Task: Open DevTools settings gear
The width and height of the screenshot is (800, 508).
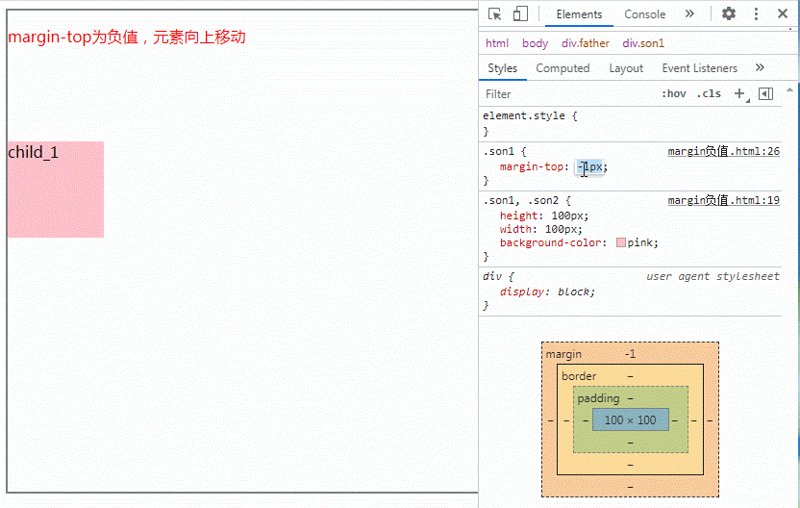Action: pos(729,14)
